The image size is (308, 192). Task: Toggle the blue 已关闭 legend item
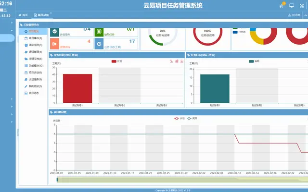pos(239,32)
